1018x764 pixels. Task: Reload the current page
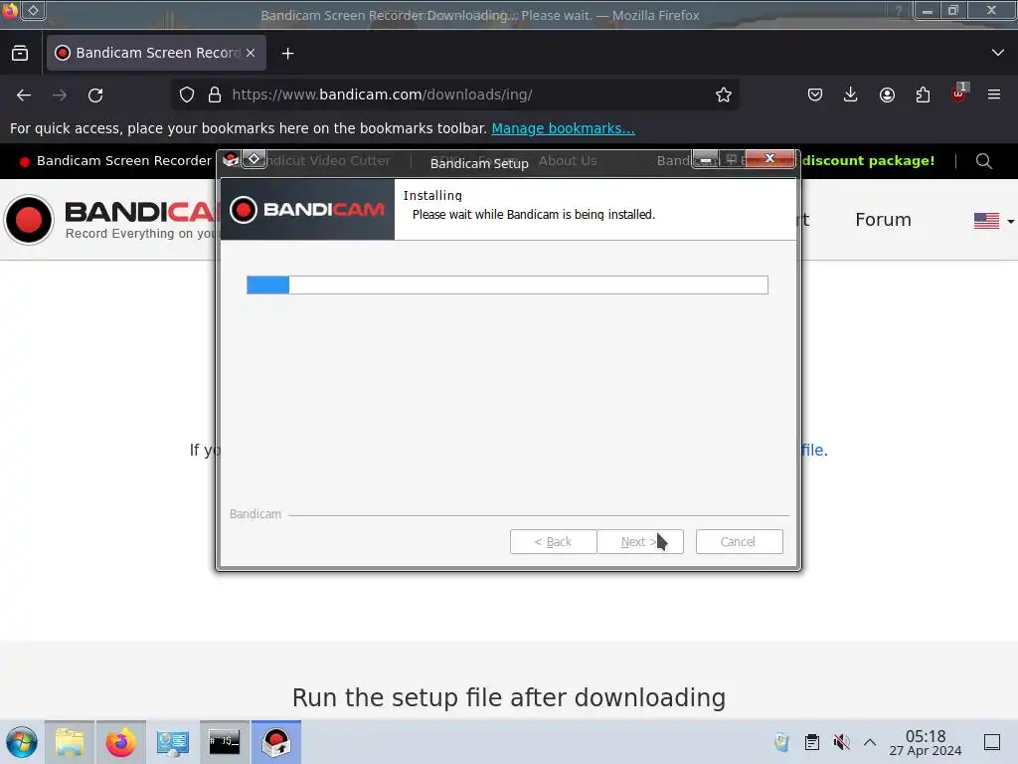pos(95,95)
